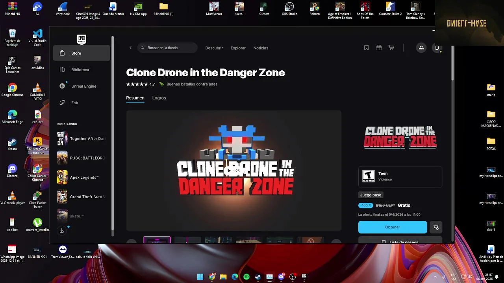504x283 pixels.
Task: Click Lista de deseos button
Action: [400, 240]
